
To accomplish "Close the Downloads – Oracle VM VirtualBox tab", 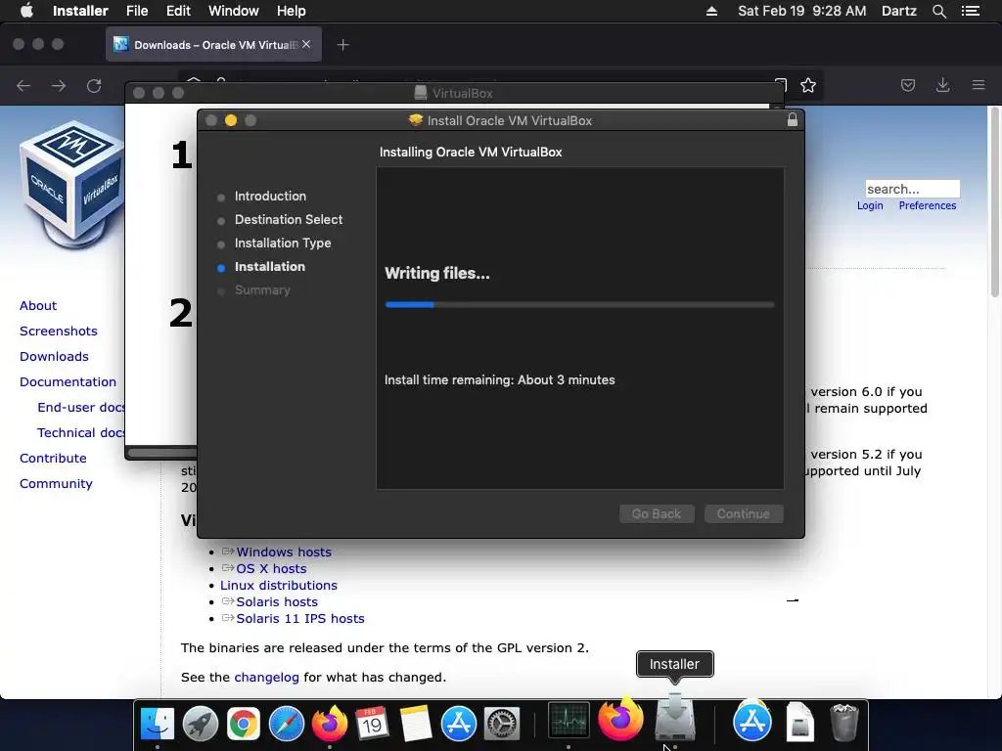I will [x=306, y=45].
